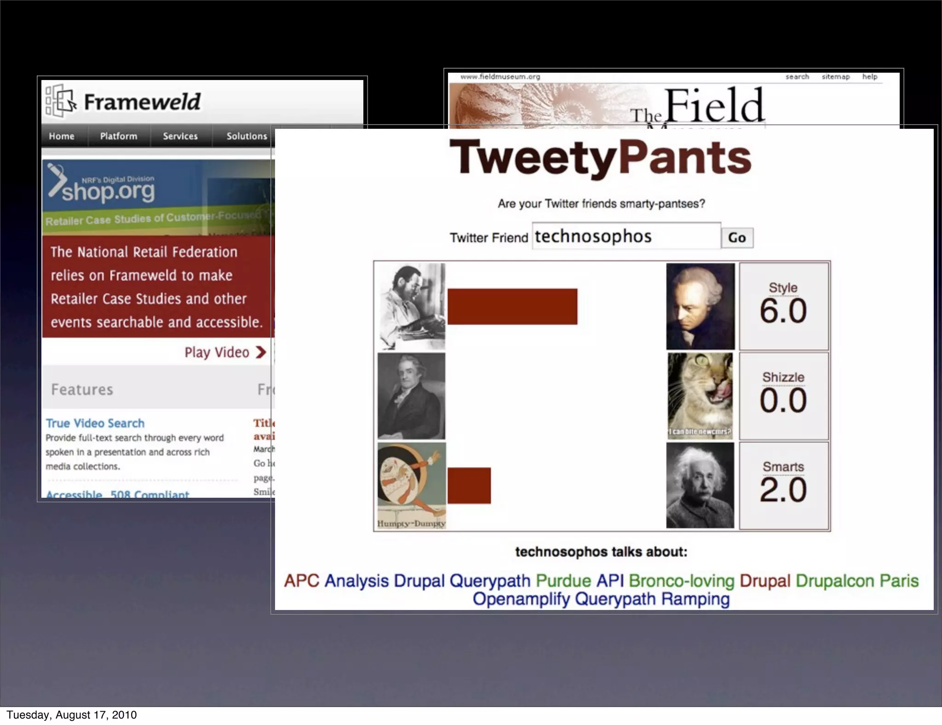Click the sitemap link on Field Museum page
This screenshot has height=725, width=942.
point(836,77)
